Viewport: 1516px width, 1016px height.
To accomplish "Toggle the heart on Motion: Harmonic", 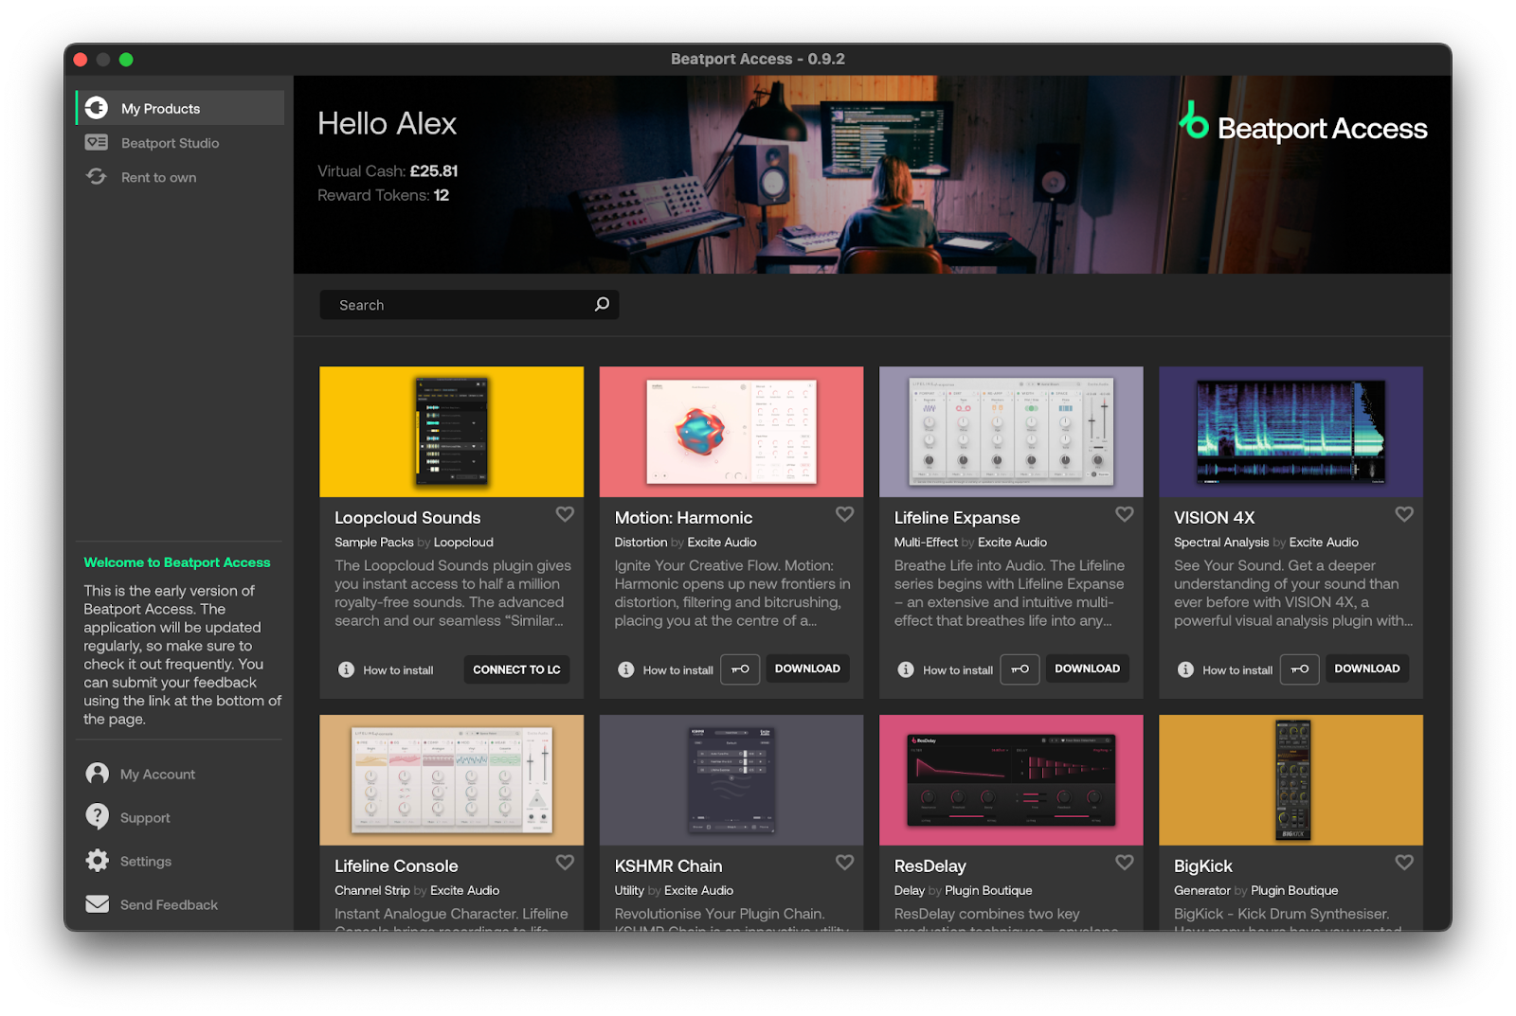I will [844, 514].
